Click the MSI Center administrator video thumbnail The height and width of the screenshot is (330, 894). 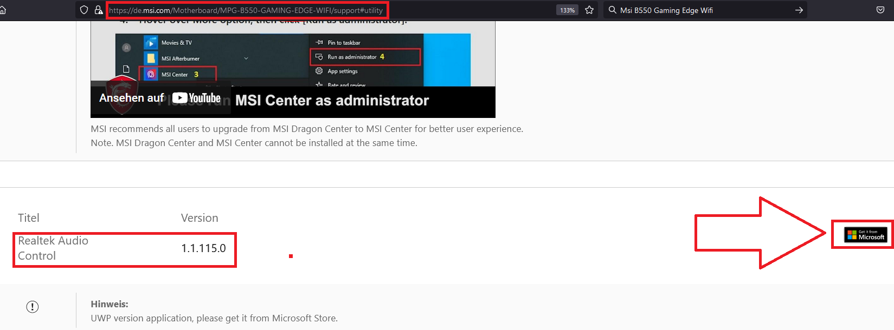tap(293, 69)
